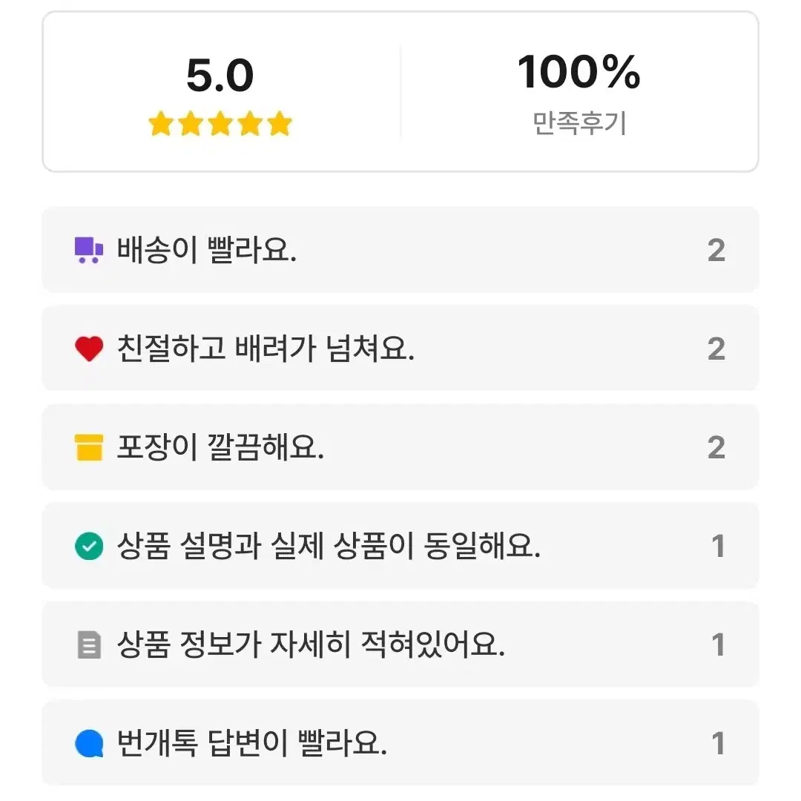The height and width of the screenshot is (801, 801).
Task: Select 상품 설명과 실제 상품이 동일해요 row
Action: [x=400, y=546]
